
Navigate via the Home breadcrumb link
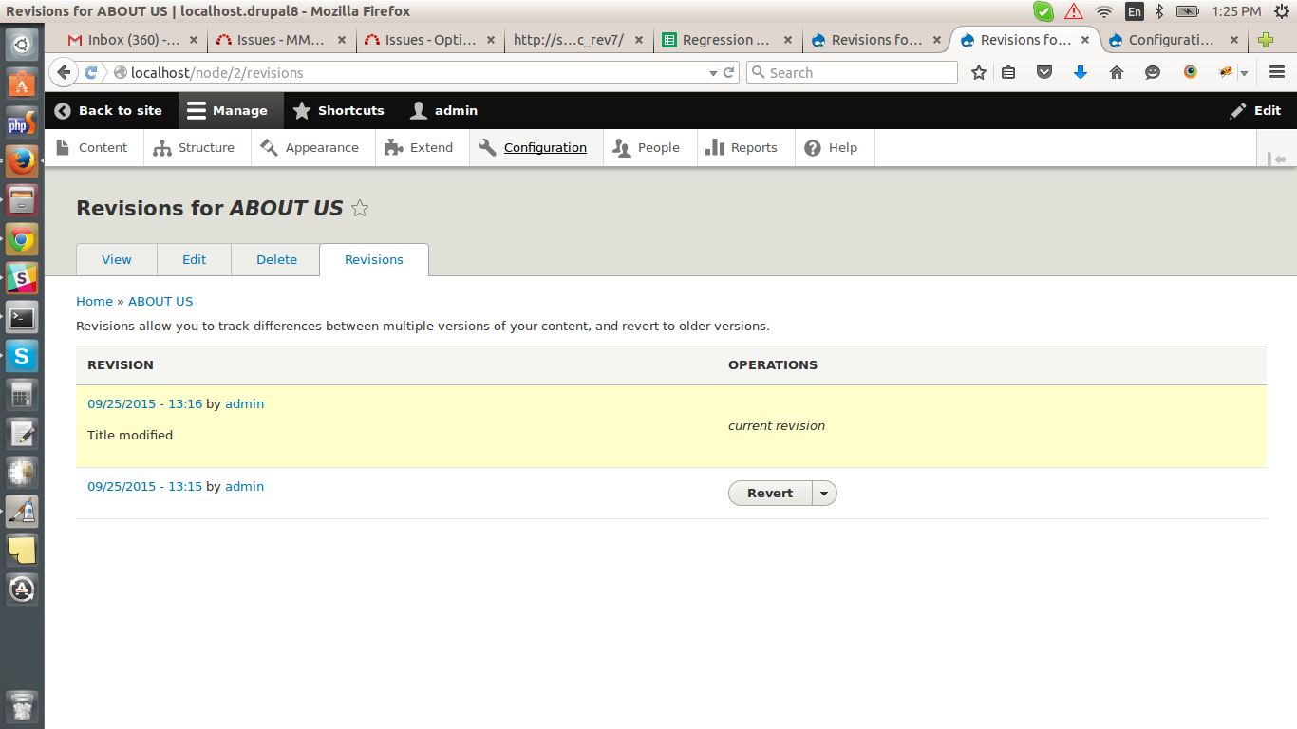[x=94, y=301]
